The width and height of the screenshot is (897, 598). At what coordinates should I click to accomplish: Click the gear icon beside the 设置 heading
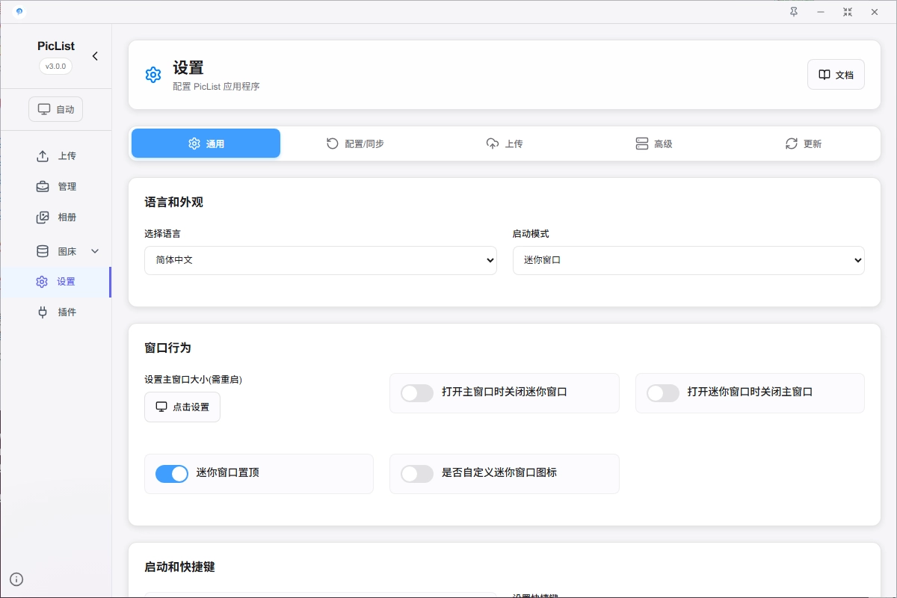tap(153, 75)
